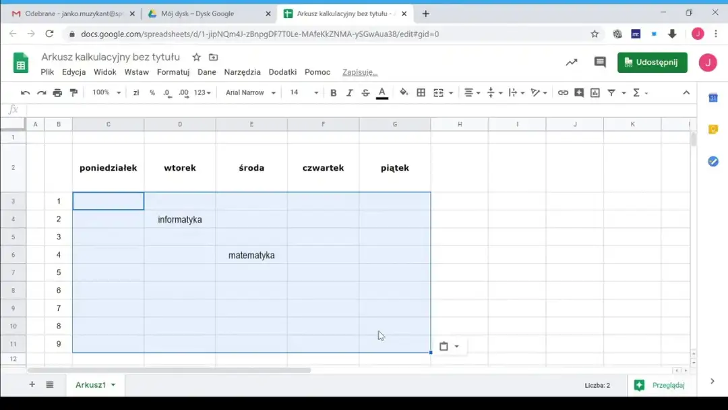This screenshot has height=410, width=728.
Task: Open the Arial Narrow font dropdown
Action: pos(249,92)
